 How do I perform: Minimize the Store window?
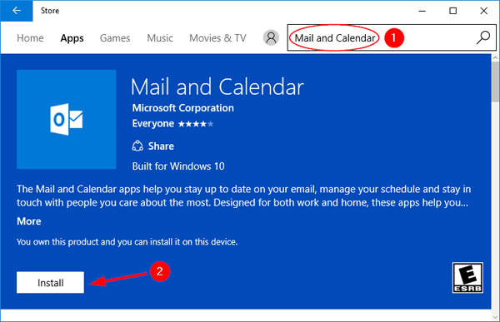tap(422, 11)
